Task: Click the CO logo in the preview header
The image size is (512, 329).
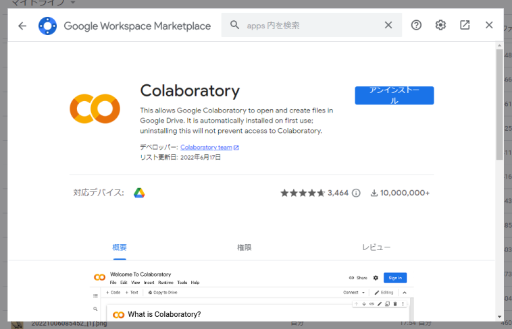Action: [x=99, y=278]
